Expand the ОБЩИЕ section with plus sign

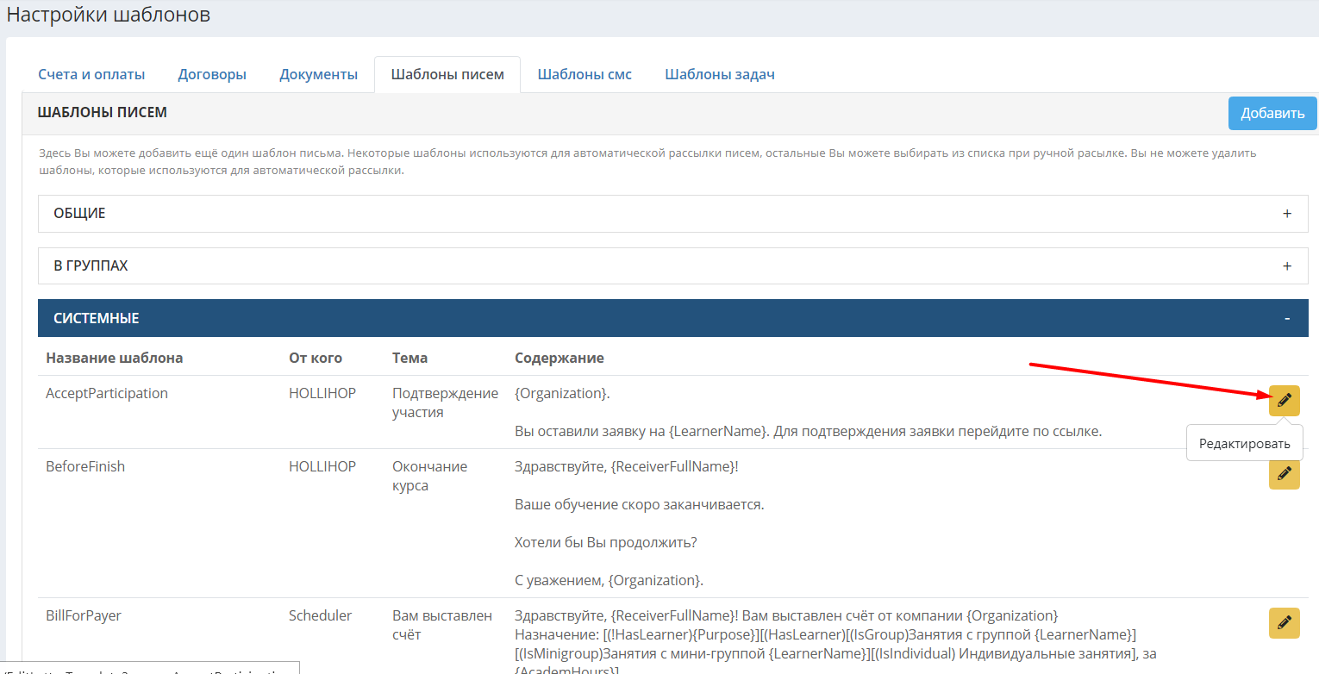point(1287,214)
